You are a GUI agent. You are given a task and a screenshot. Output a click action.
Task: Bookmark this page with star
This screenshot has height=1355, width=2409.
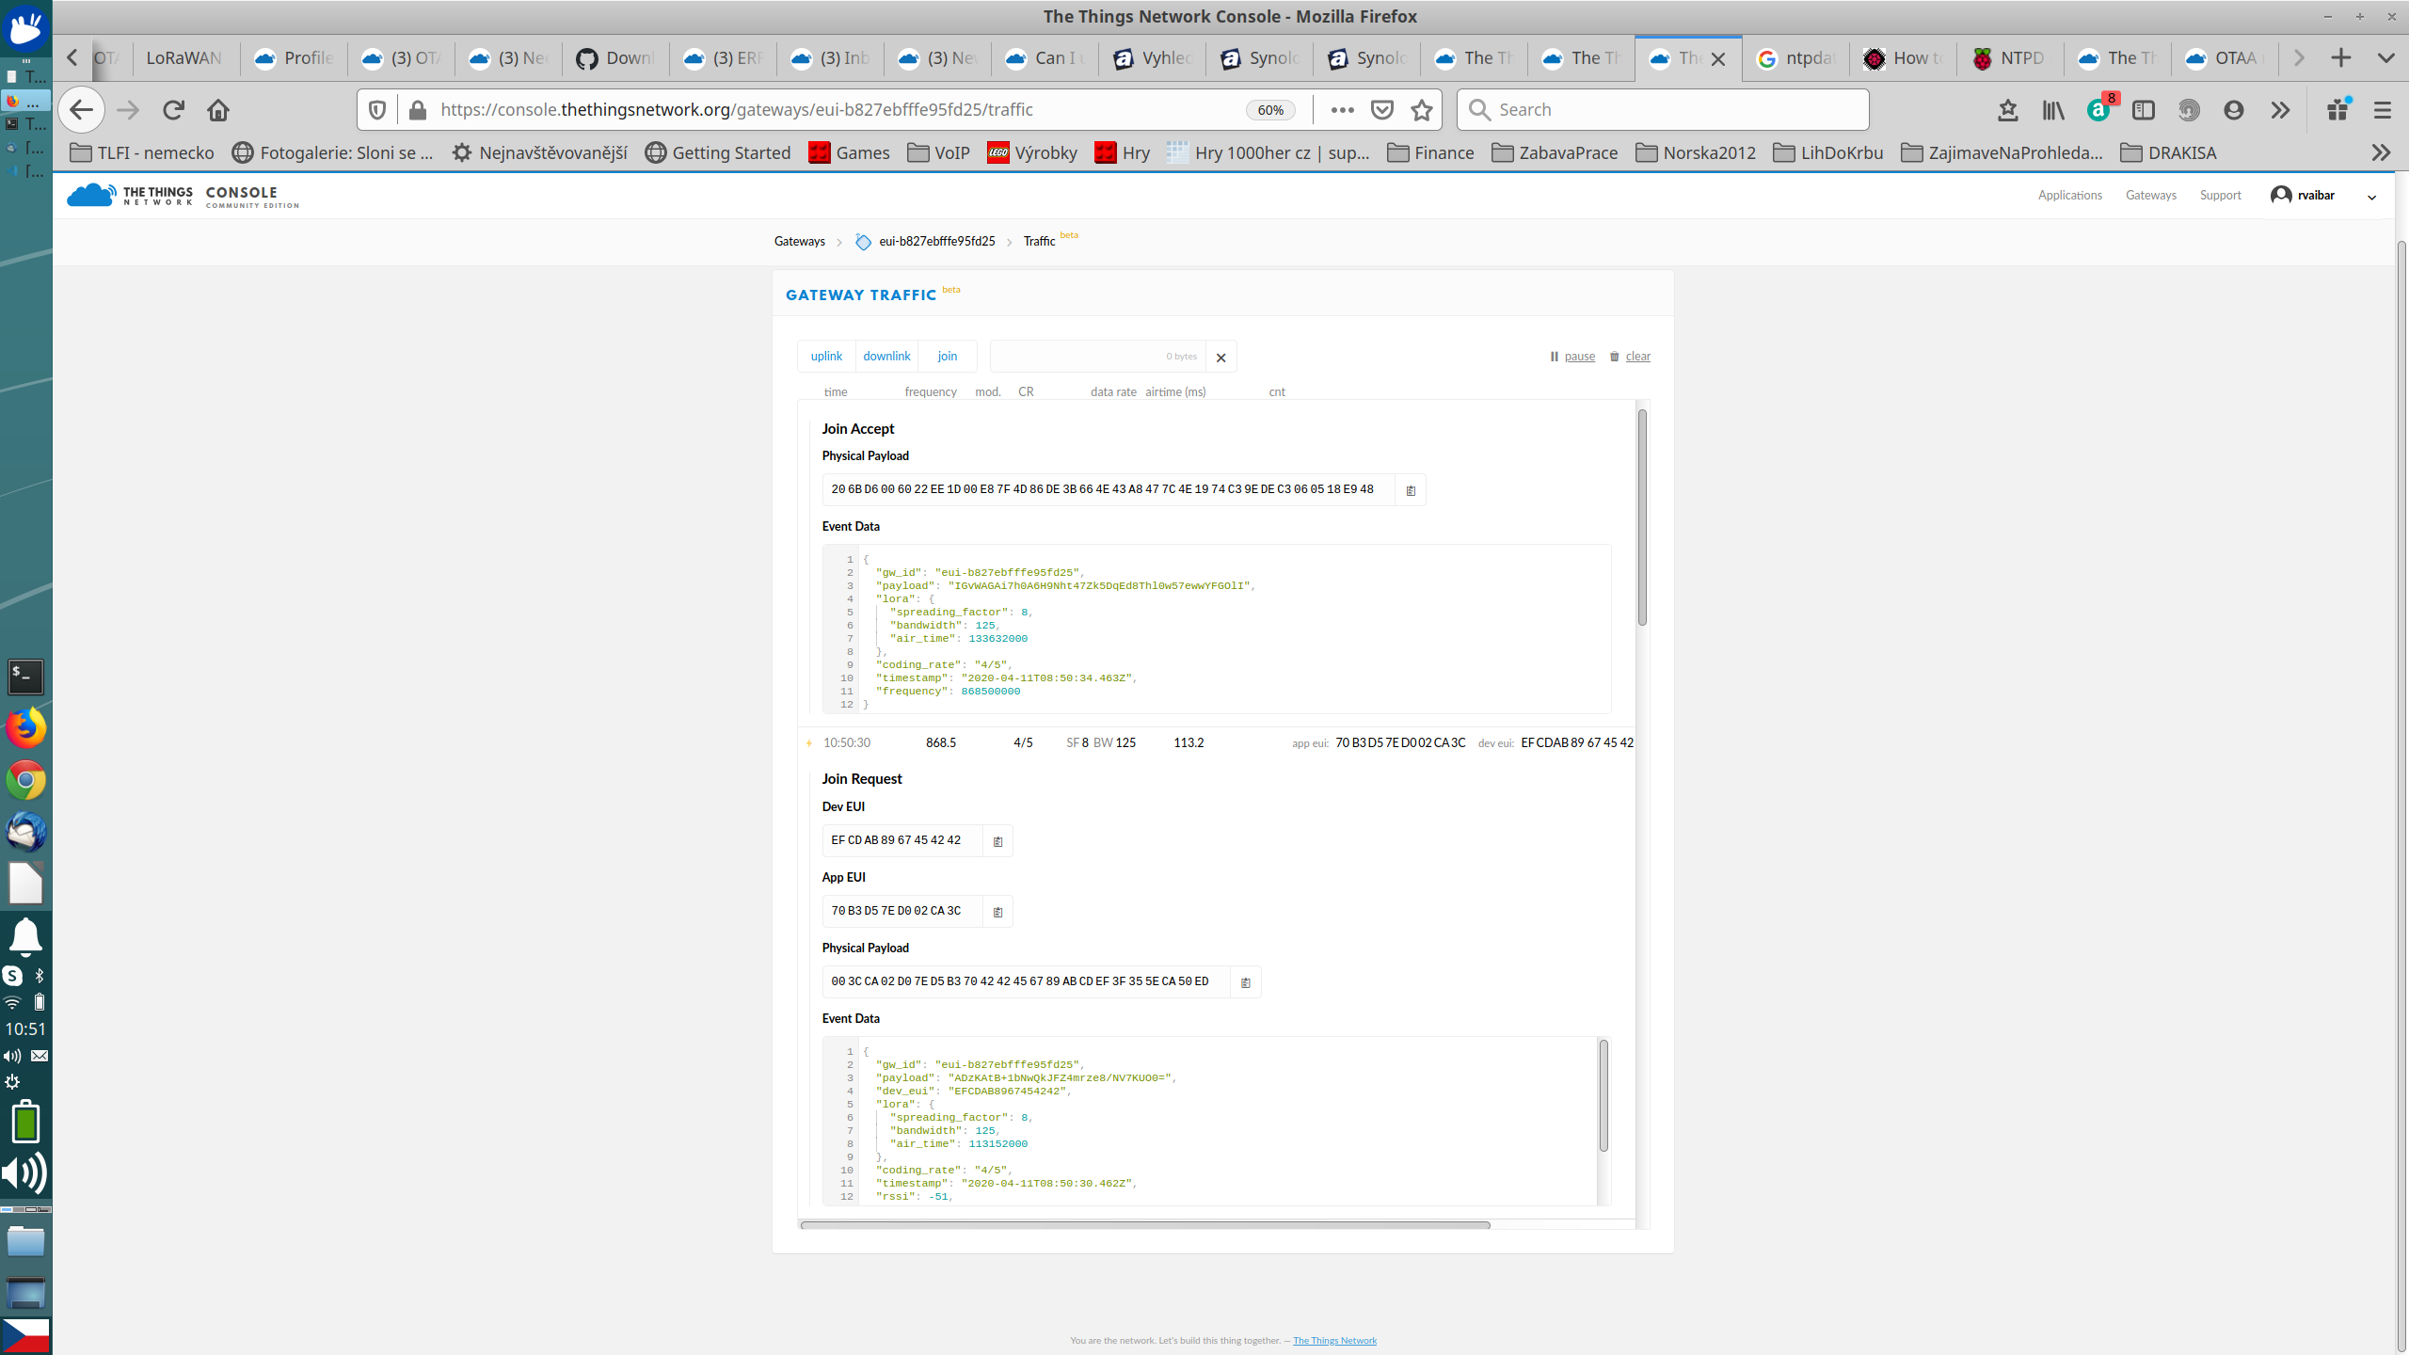pyautogui.click(x=1422, y=110)
